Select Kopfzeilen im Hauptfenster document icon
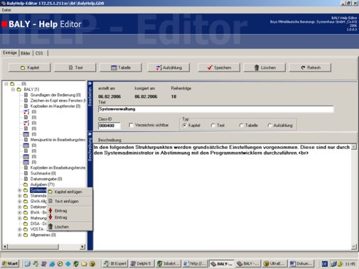Viewport: 359px width, 269px height. 26,106
